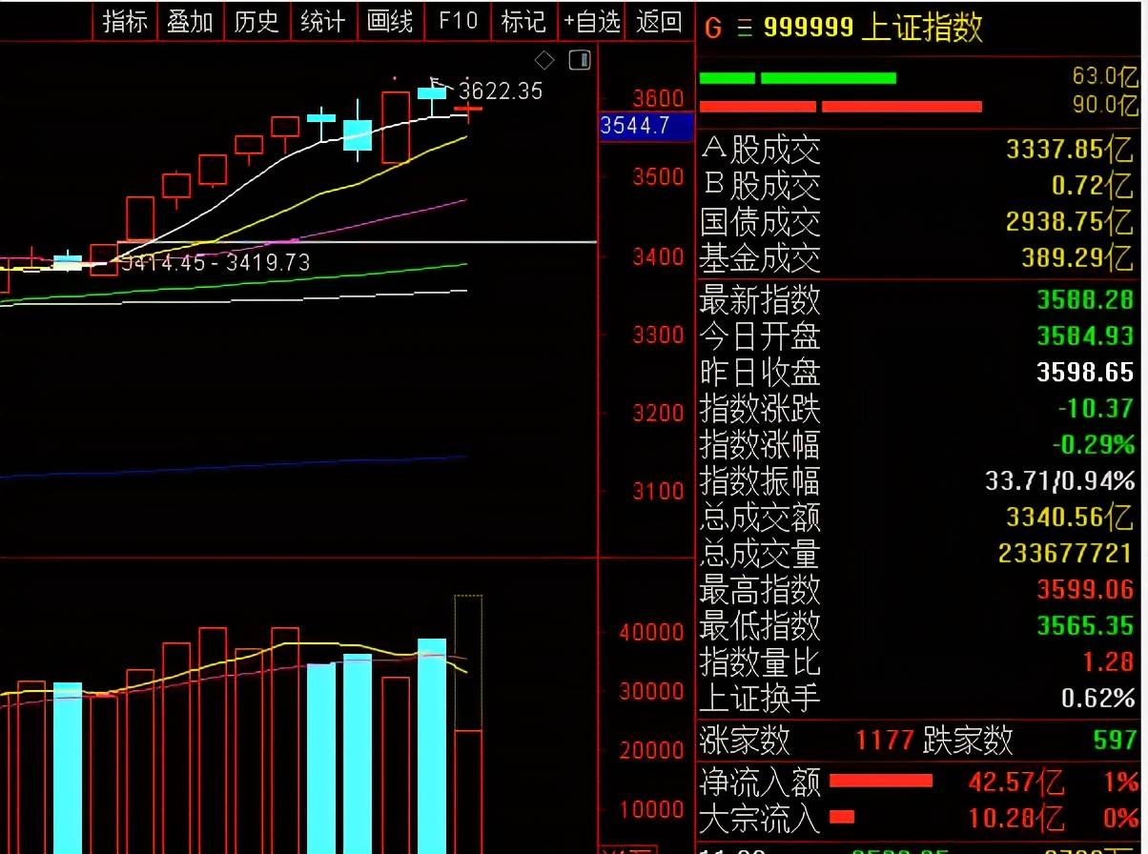
Task: Open the green three-line menu beside 999999
Action: [744, 29]
